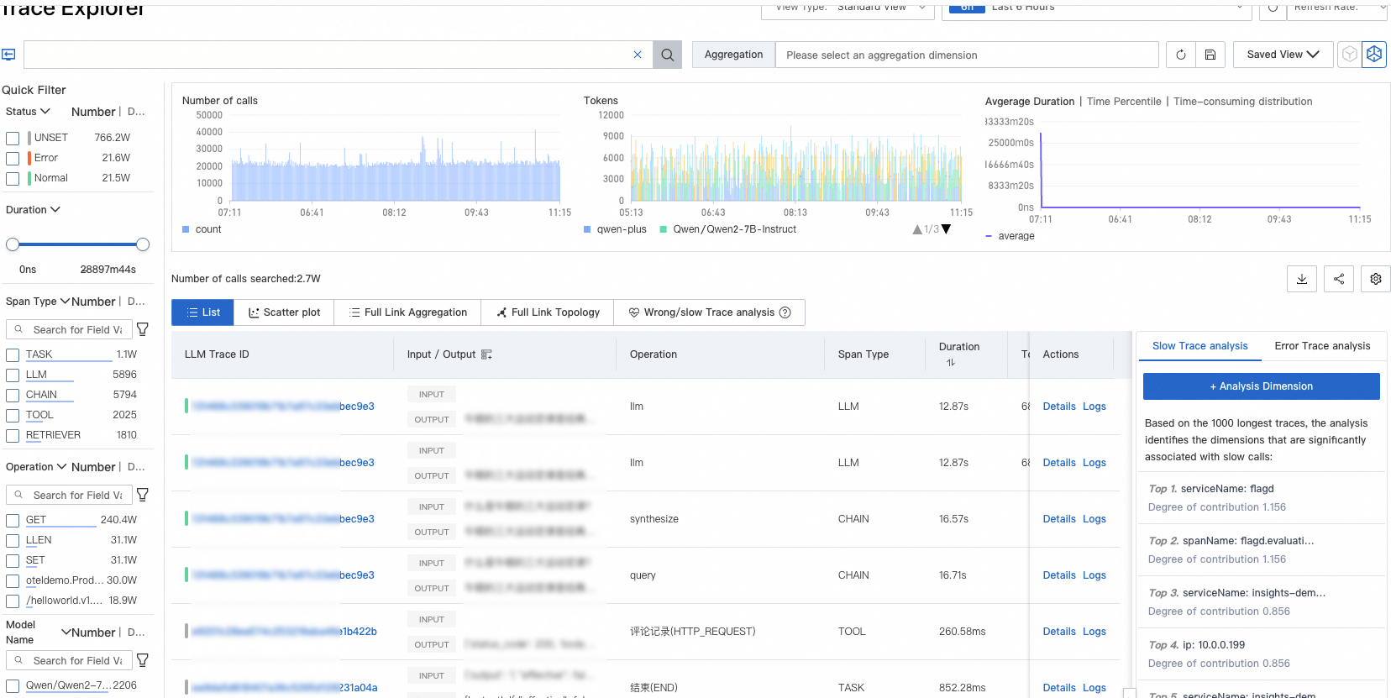Clear the search box with X icon
This screenshot has height=698, width=1391.
click(x=638, y=55)
